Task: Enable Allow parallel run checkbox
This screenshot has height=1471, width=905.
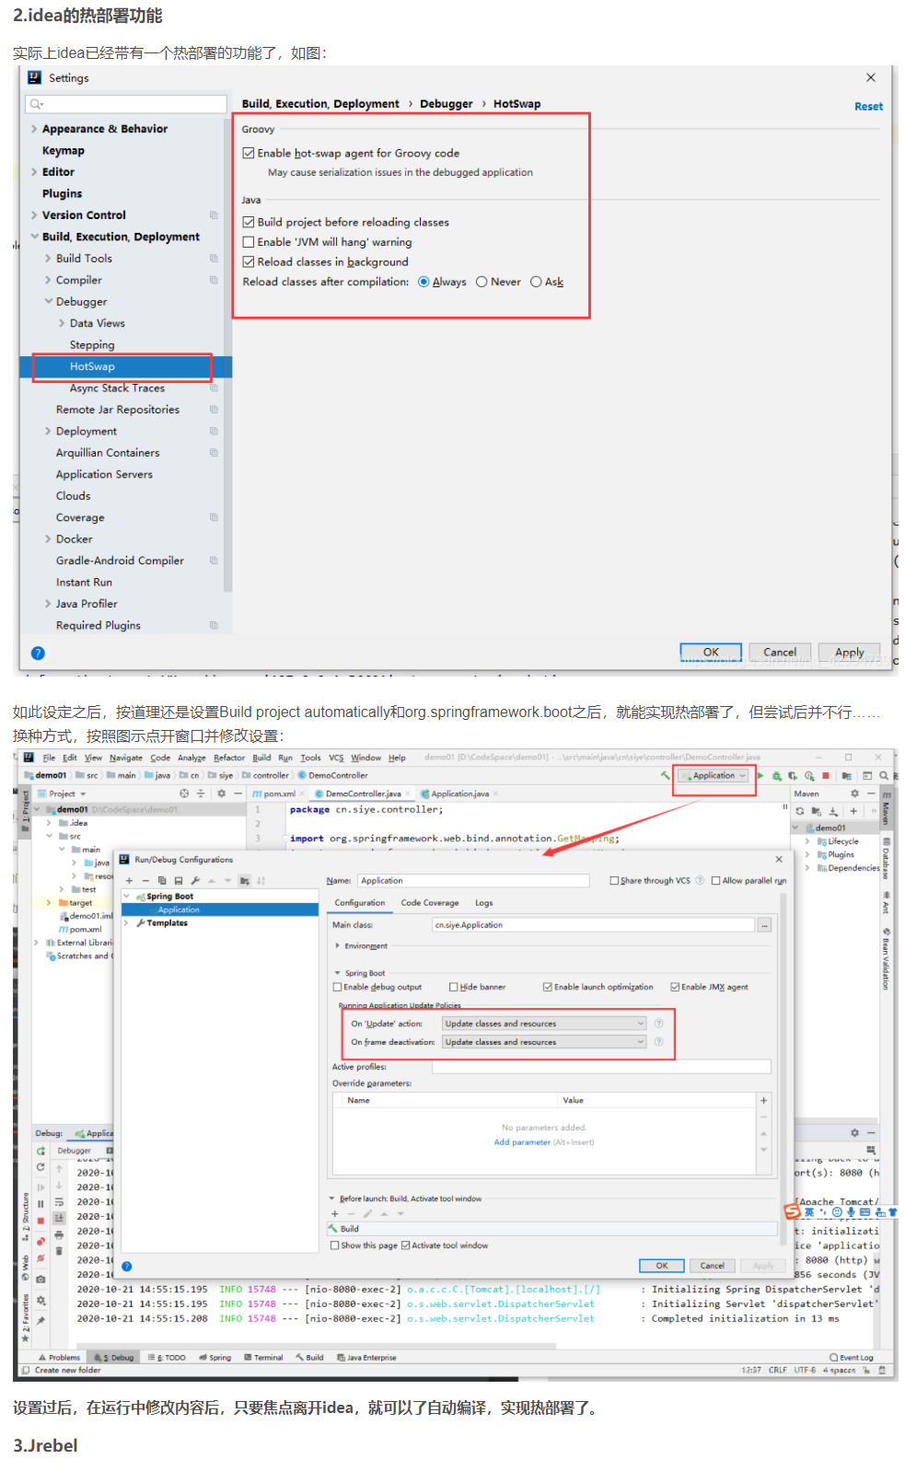Action: pos(715,881)
